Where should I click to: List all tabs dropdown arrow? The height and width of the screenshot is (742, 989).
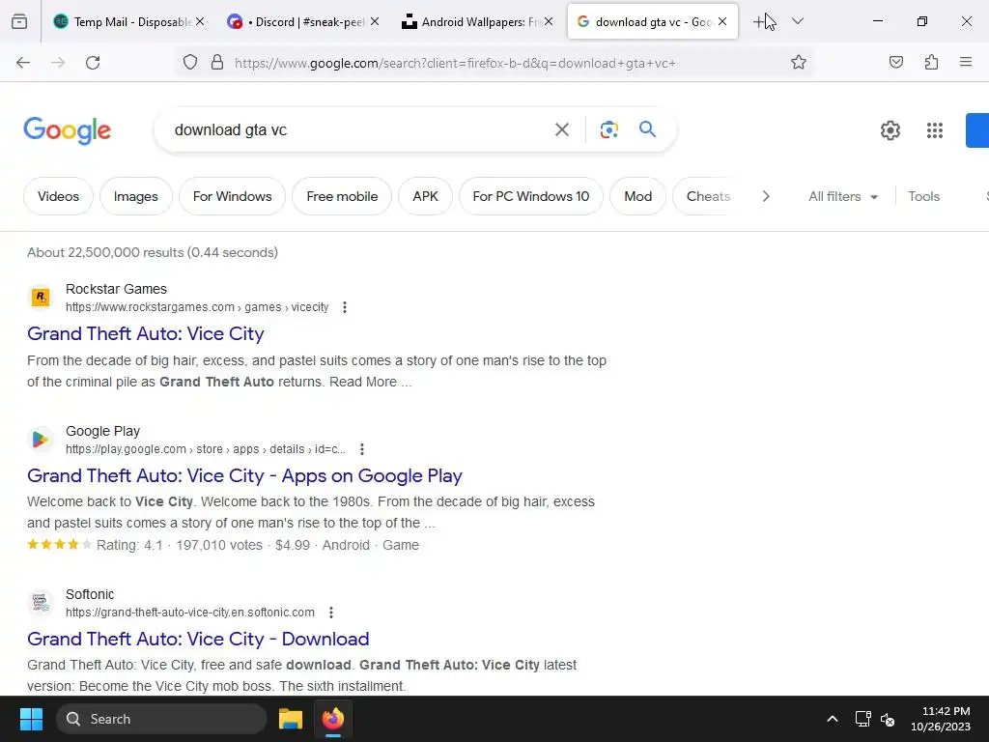tap(798, 21)
